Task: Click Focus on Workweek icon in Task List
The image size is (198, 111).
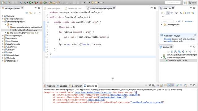Action: pyautogui.click(x=176, y=13)
